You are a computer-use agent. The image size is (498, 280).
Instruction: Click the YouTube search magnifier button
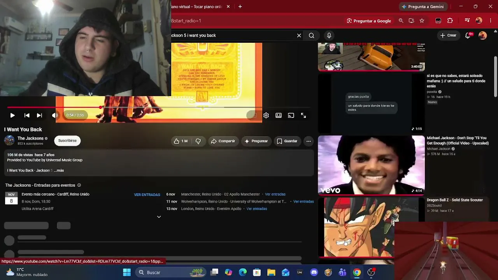click(x=312, y=35)
